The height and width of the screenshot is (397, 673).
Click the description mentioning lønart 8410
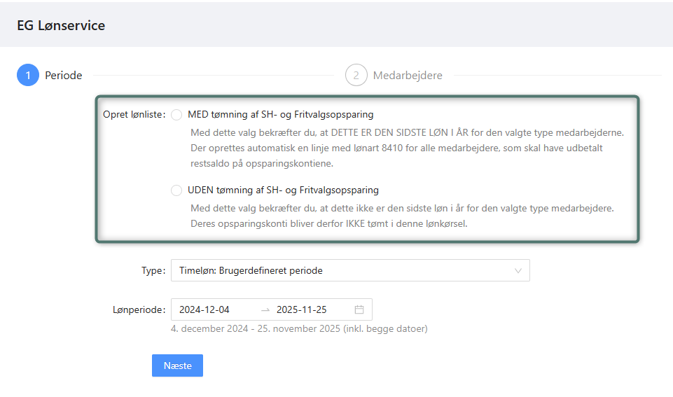397,148
